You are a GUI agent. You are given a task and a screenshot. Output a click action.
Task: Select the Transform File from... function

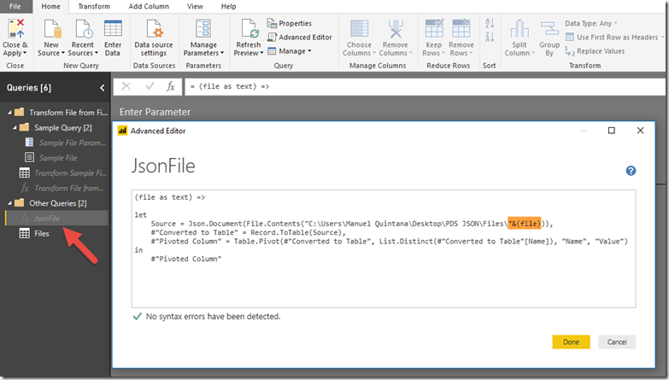[x=62, y=188]
